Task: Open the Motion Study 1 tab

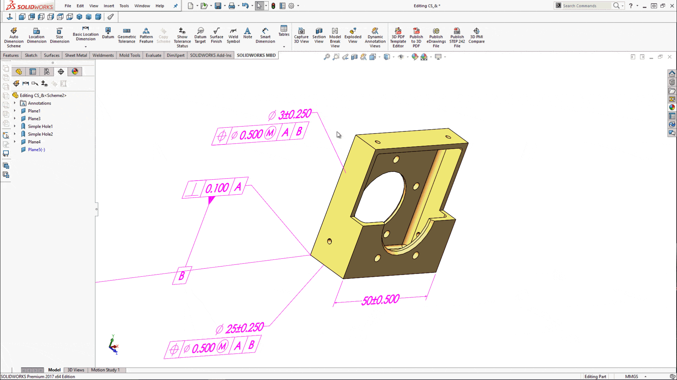Action: pos(105,370)
